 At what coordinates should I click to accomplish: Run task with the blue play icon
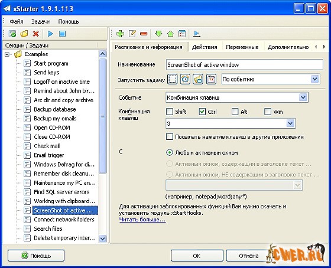click(x=50, y=34)
